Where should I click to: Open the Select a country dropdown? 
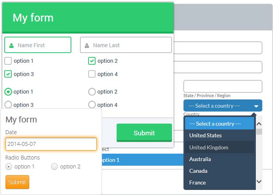(x=218, y=106)
